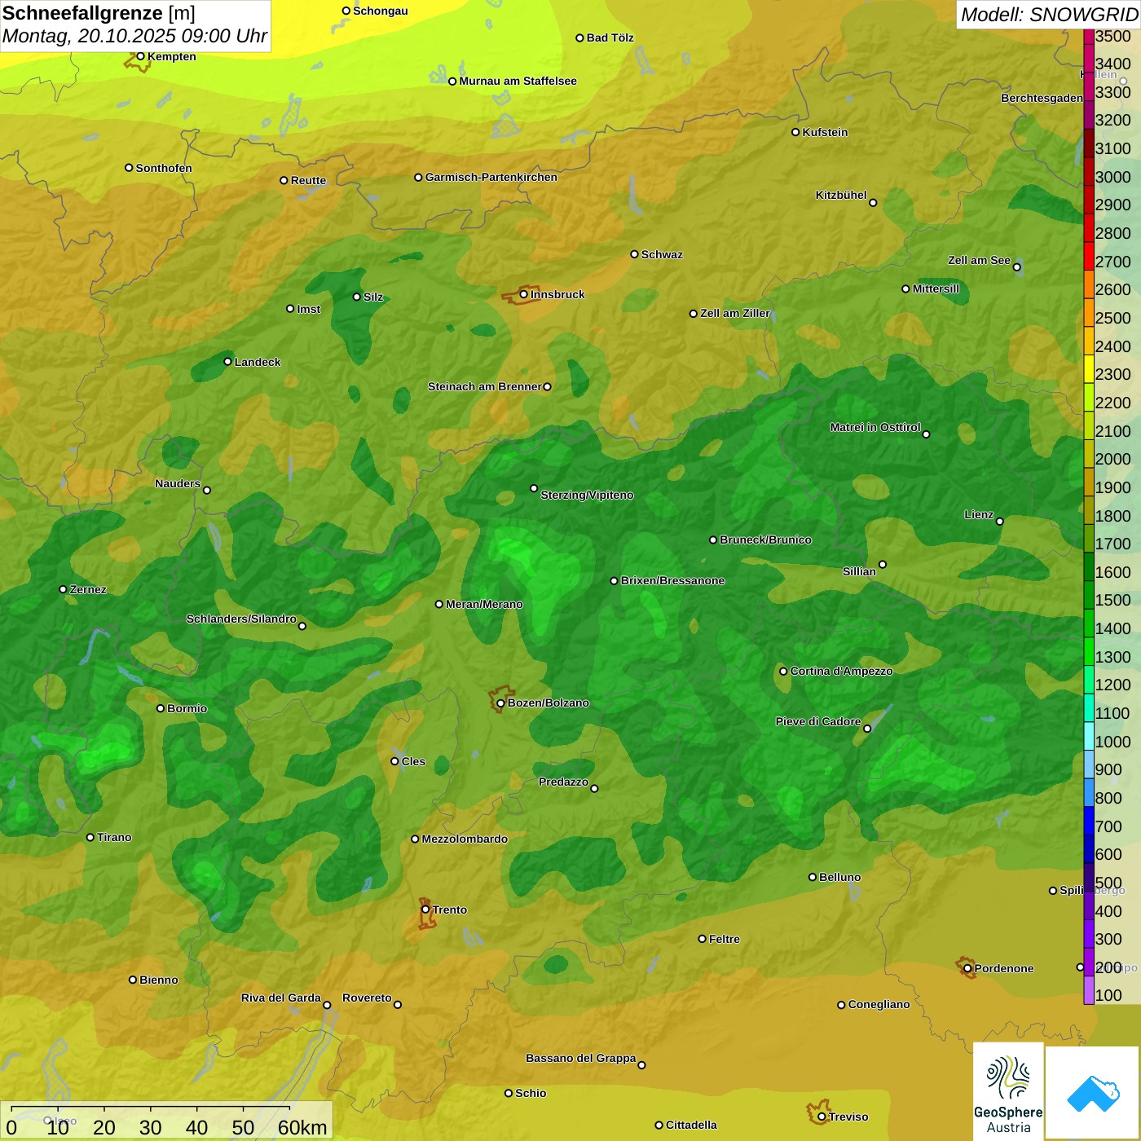Click the "Modell: SNOWGRID" label
Image resolution: width=1141 pixels, height=1141 pixels.
pos(1049,15)
